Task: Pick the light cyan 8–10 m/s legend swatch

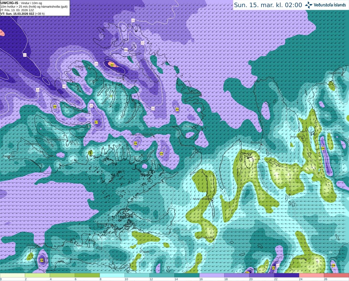Action: (x=112, y=275)
